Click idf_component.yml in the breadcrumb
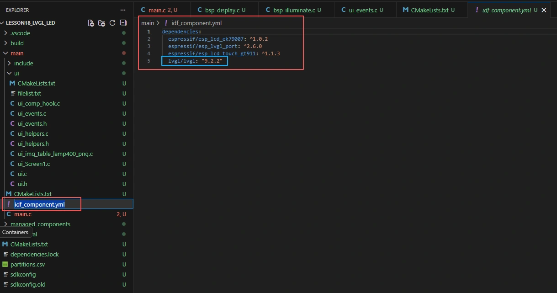This screenshot has width=557, height=293. 196,23
